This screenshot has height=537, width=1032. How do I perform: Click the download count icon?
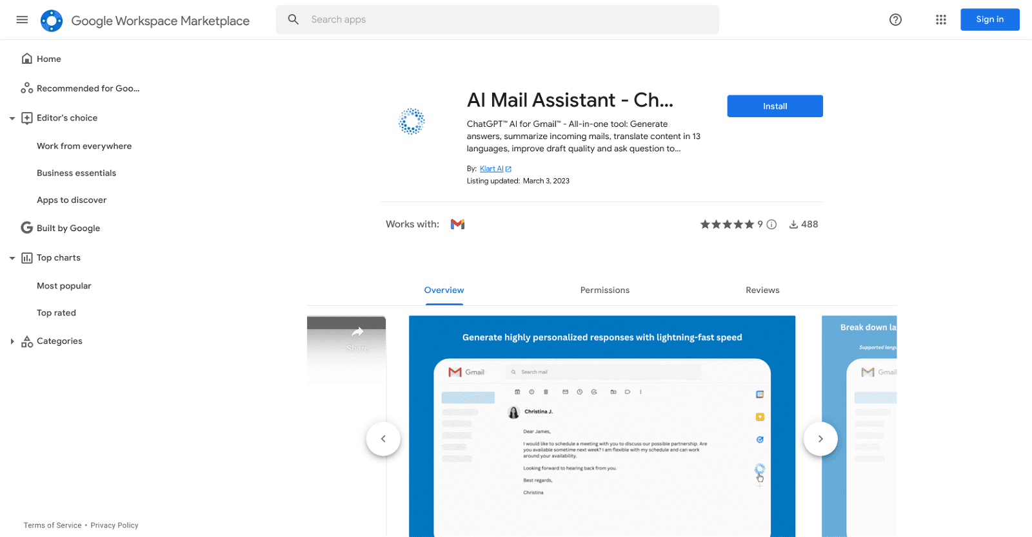(793, 224)
